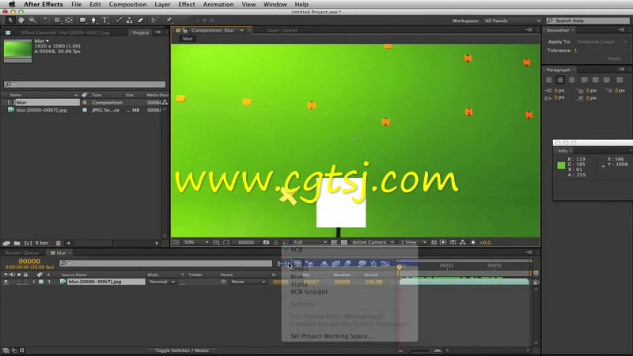Image resolution: width=633 pixels, height=356 pixels.
Task: Click Reset Exposure icon in viewer
Action: point(473,242)
